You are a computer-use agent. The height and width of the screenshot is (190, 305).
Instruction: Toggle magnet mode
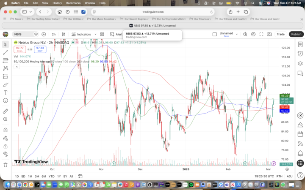pyautogui.click(x=6, y=130)
